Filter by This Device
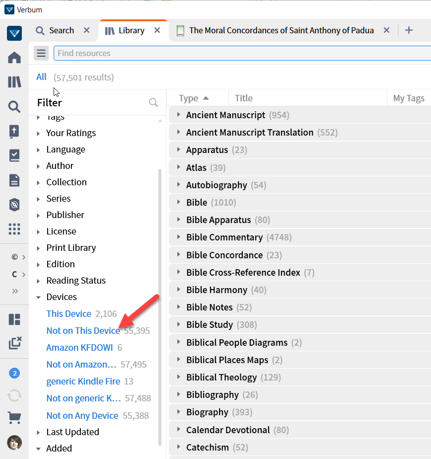431x459 pixels. [x=69, y=314]
